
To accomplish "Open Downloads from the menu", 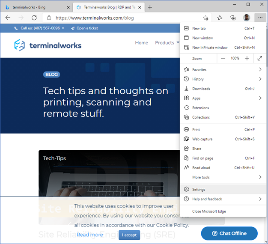I will (x=223, y=89).
